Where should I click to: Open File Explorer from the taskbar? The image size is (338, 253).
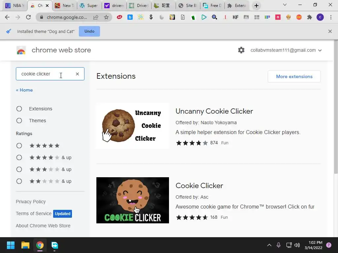25,245
